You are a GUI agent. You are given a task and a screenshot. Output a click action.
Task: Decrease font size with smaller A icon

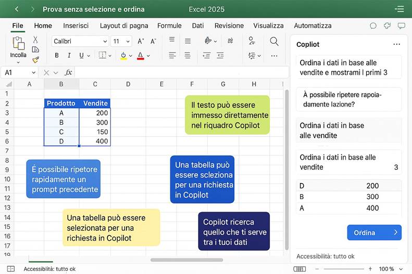tap(153, 41)
